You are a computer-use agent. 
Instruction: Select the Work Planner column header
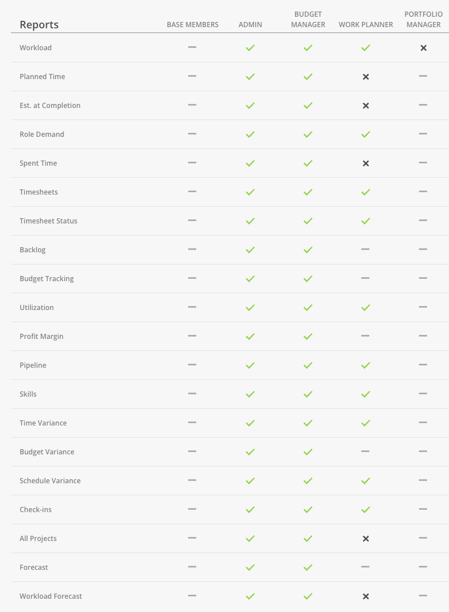[x=365, y=25]
